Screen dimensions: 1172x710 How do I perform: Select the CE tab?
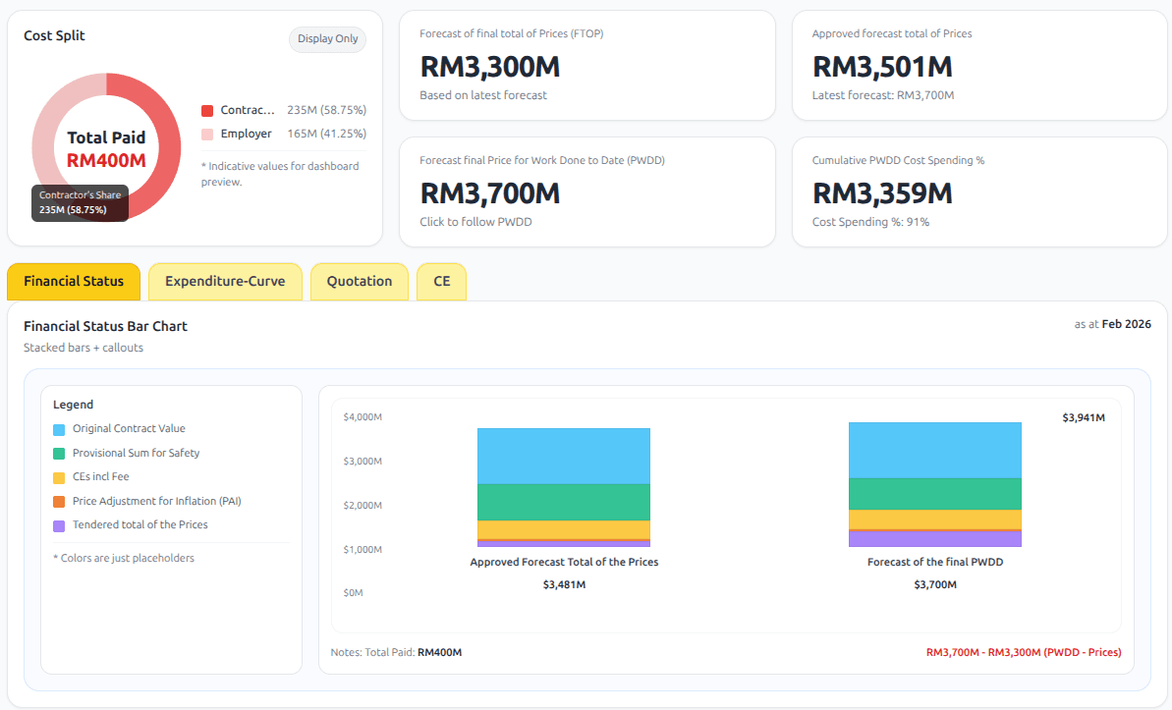442,282
